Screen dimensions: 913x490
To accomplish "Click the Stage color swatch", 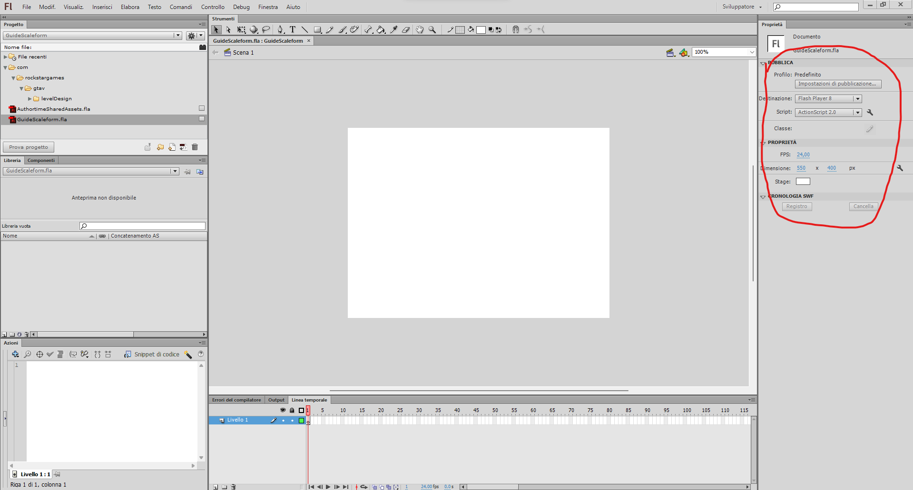I will click(803, 182).
